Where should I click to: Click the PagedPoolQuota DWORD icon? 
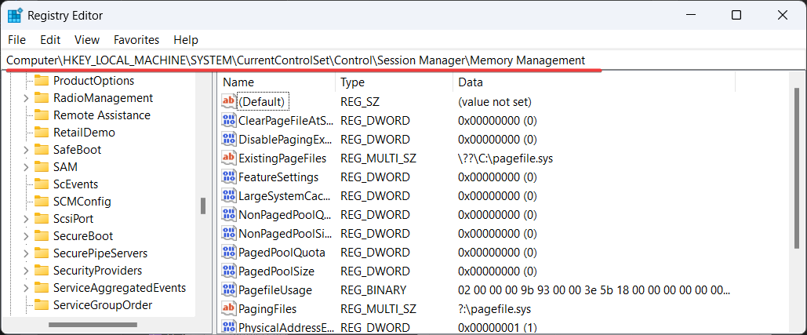click(x=228, y=252)
